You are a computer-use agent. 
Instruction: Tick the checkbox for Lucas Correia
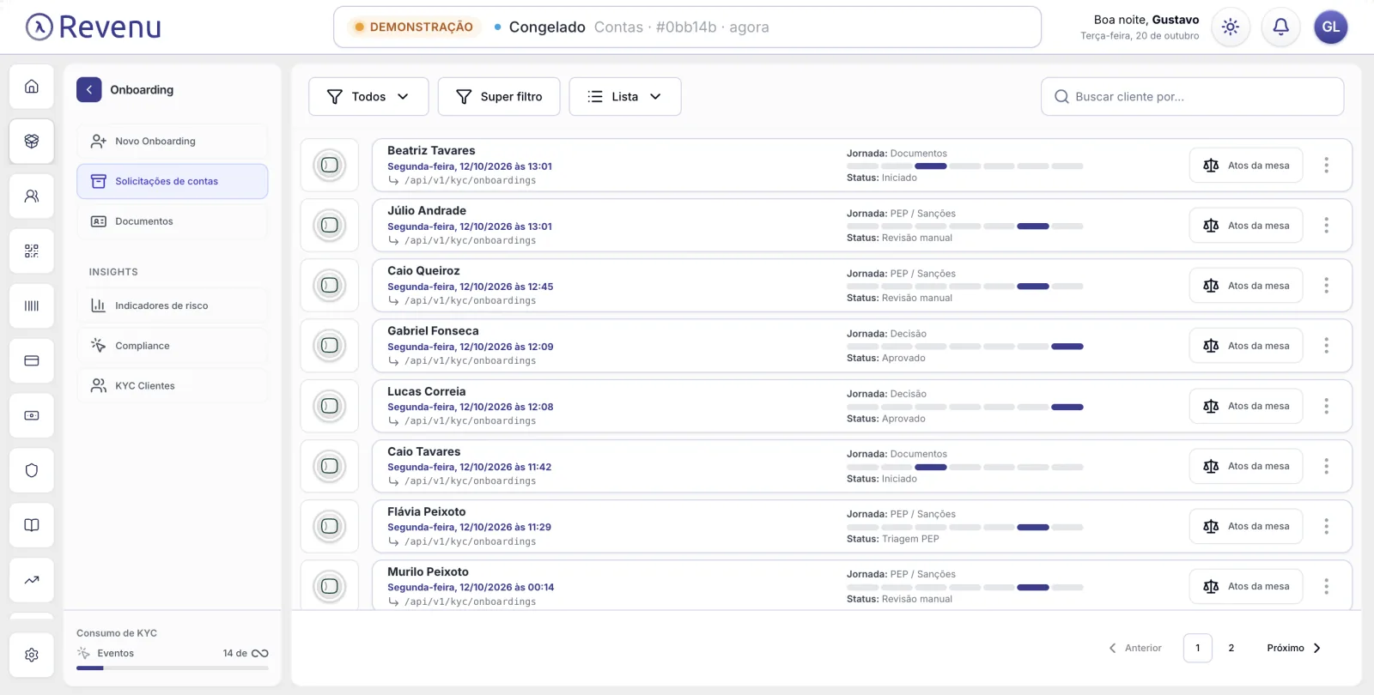click(x=330, y=407)
